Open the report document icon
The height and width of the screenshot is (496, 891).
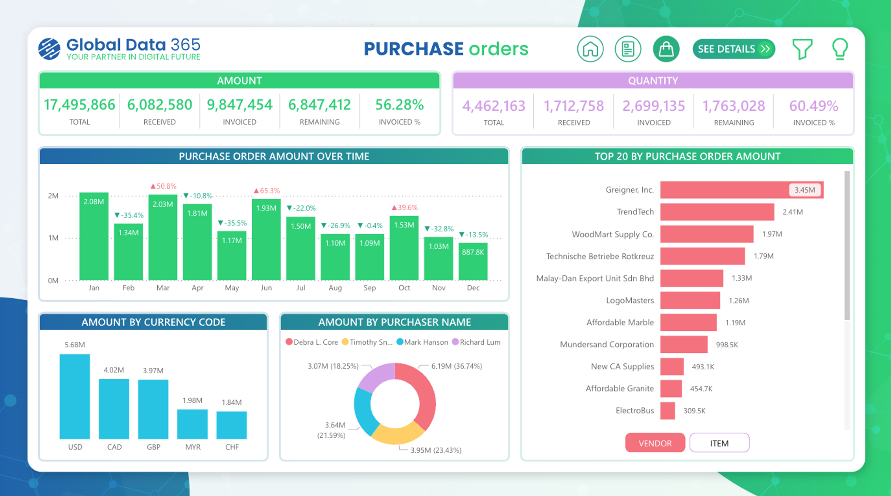628,49
